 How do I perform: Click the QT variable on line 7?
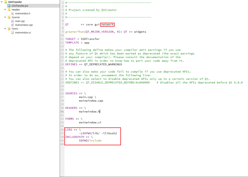click(67, 24)
